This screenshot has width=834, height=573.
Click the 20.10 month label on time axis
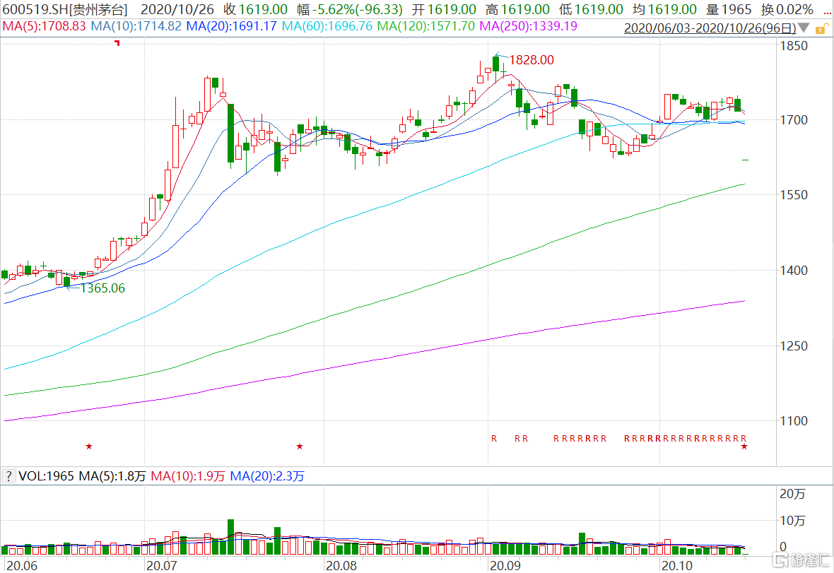point(678,565)
